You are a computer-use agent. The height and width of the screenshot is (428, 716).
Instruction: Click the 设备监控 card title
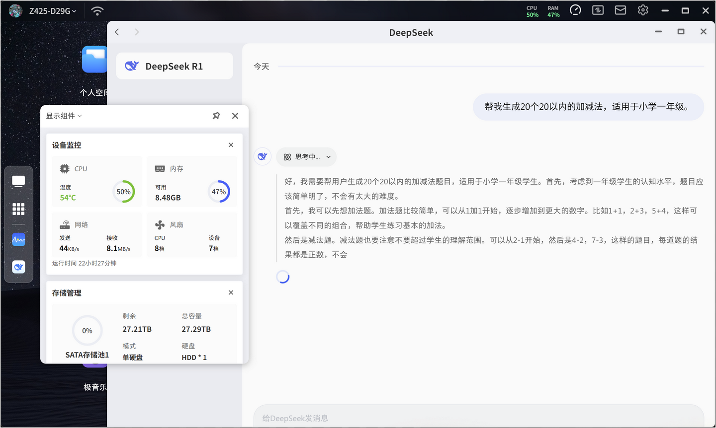click(x=67, y=145)
